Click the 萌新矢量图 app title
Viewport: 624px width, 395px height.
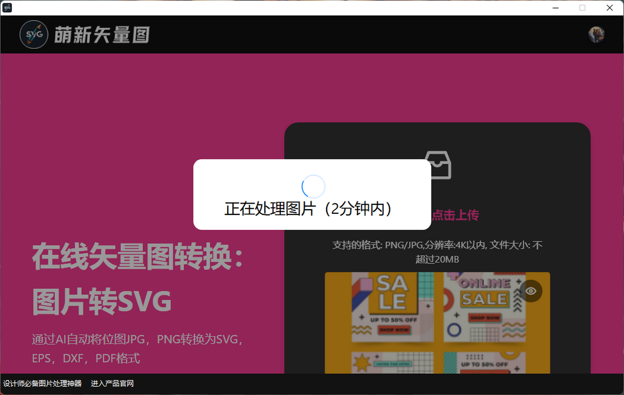point(102,34)
